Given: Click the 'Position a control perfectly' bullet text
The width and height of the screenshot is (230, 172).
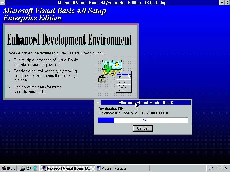Looking at the screenshot, I should [x=46, y=75].
